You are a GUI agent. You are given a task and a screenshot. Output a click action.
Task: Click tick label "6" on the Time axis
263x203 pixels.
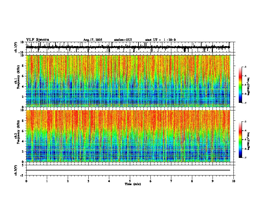coord(151,181)
